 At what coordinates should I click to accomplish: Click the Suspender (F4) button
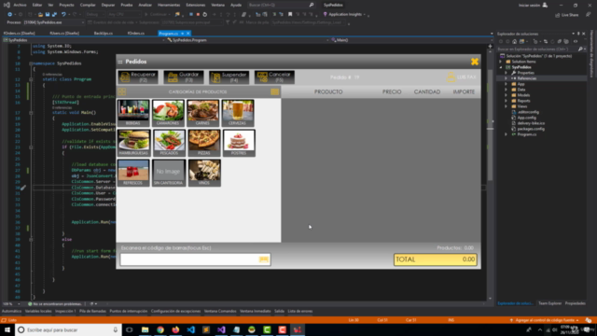(229, 77)
